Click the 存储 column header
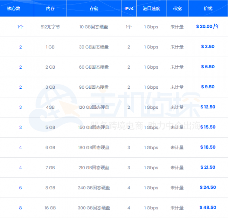Image resolution: width=228 pixels, height=218 pixels. coord(94,8)
